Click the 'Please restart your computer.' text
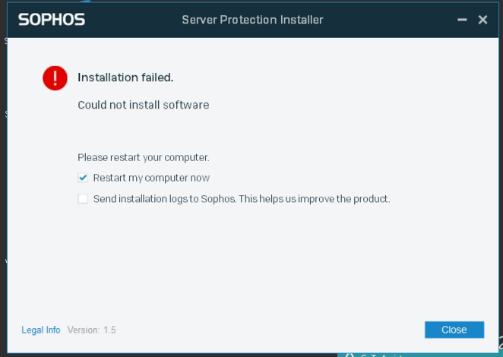Image resolution: width=503 pixels, height=357 pixels. 144,157
